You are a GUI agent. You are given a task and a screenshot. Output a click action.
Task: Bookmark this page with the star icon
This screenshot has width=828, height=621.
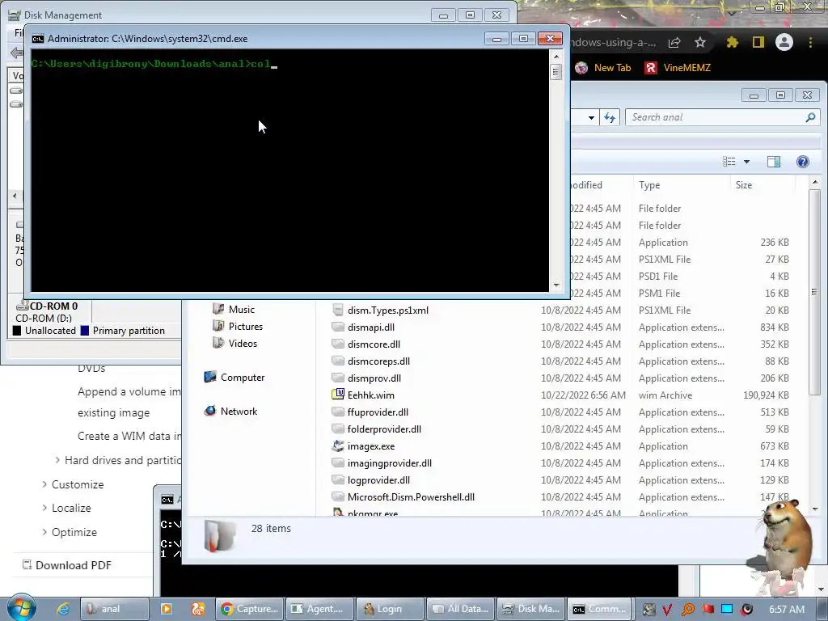click(x=700, y=42)
